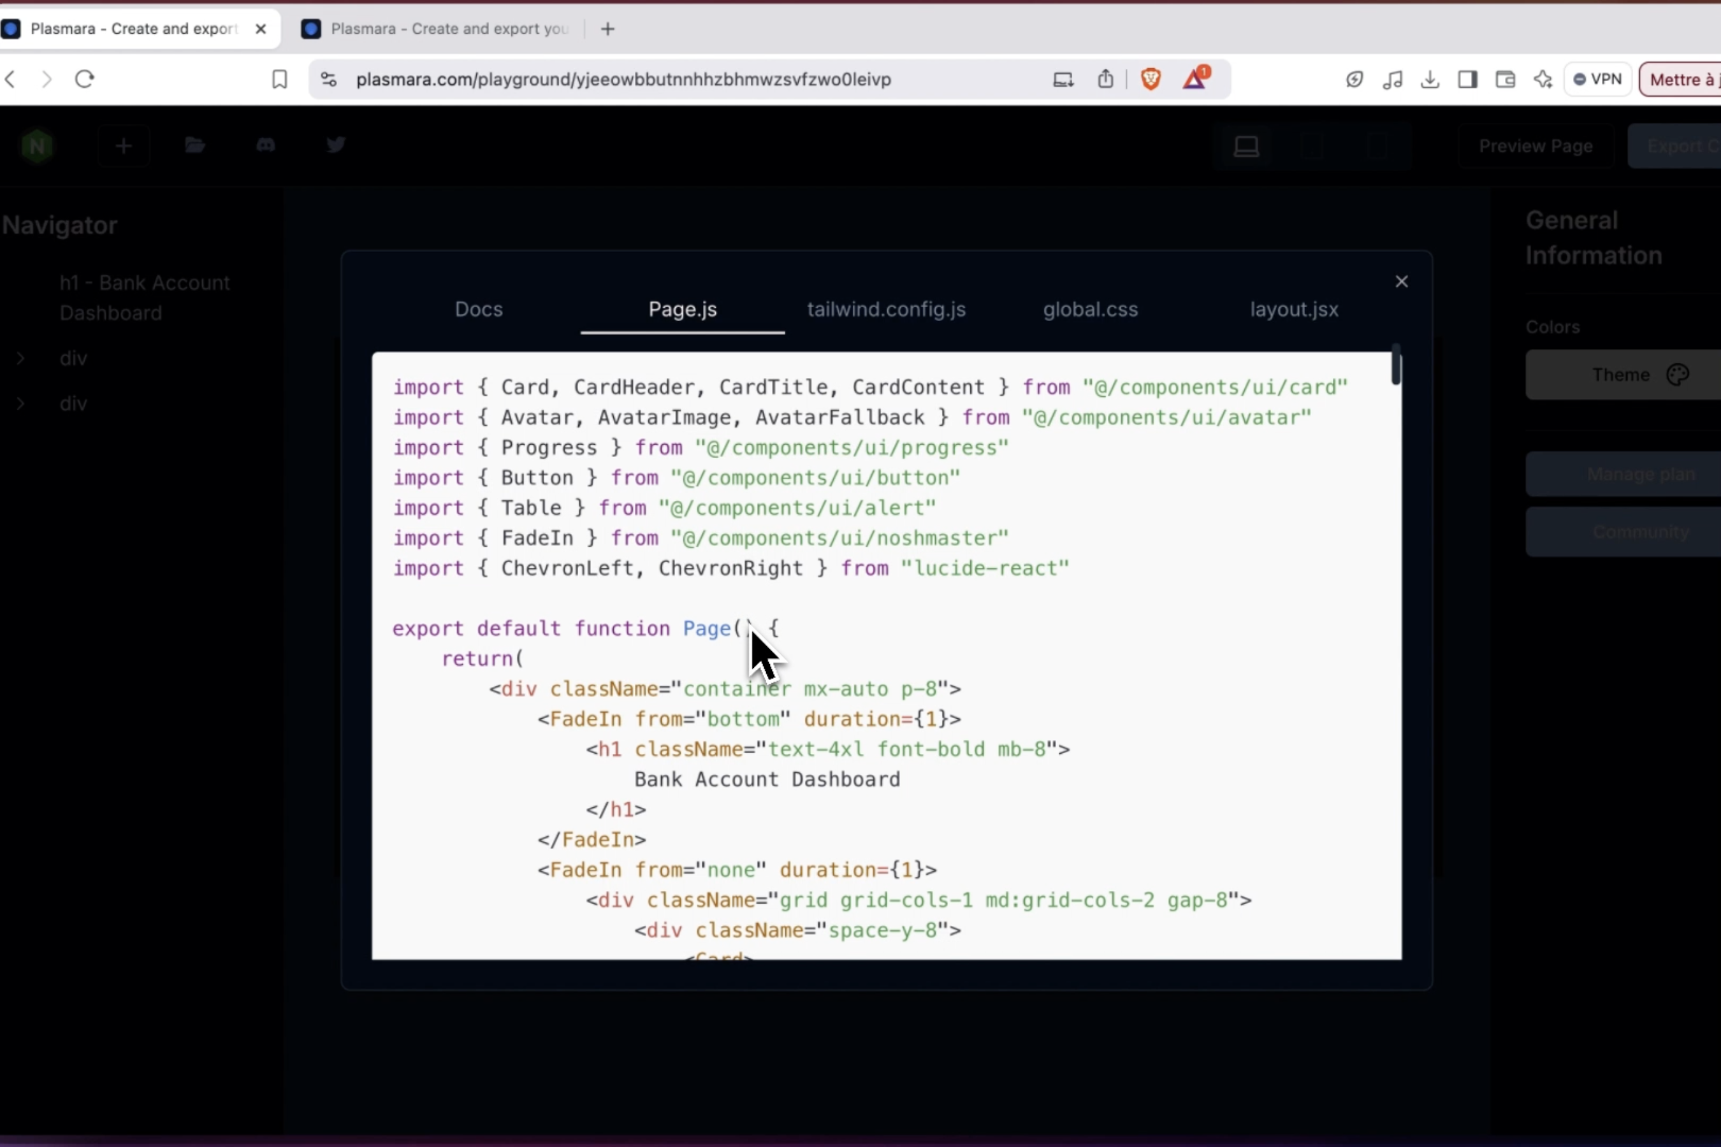
Task: Reload the page with refresh icon
Action: point(85,79)
